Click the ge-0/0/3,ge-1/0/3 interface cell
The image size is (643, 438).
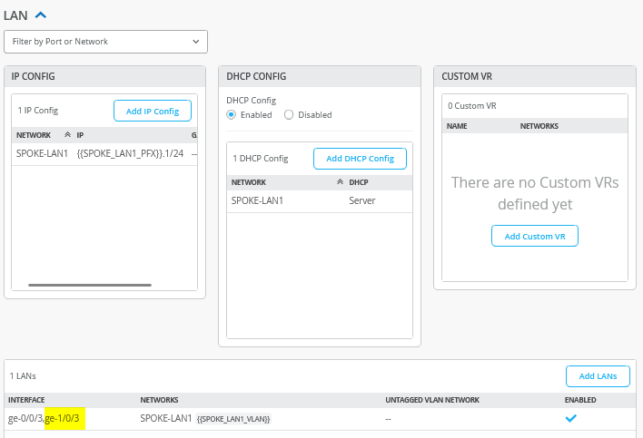point(44,418)
